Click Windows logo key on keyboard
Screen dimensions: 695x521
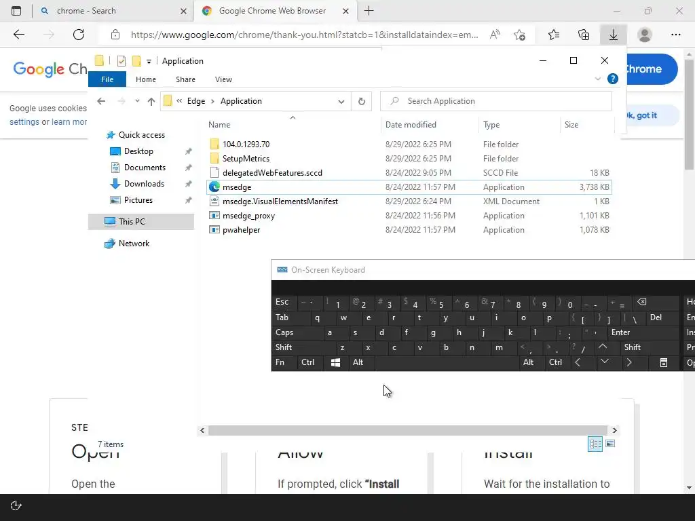(335, 362)
